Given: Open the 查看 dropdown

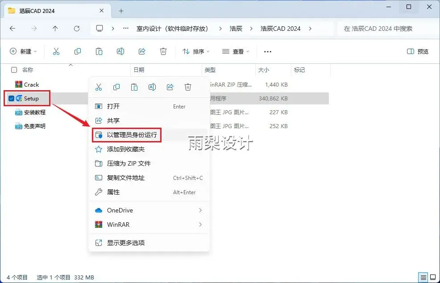Looking at the screenshot, I should (236, 51).
